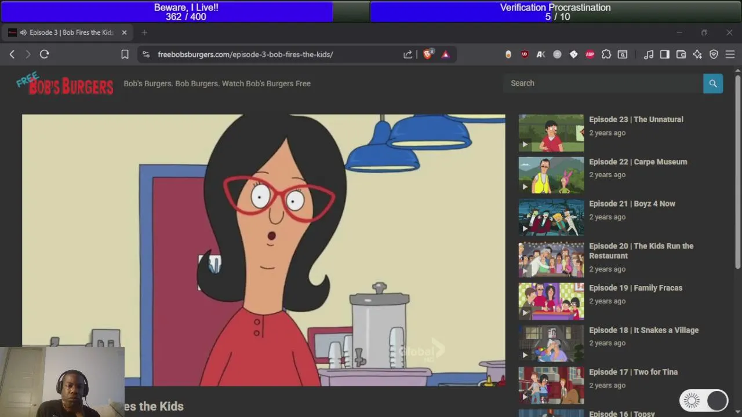Screen dimensions: 742x417
Task: Open the Brave Wallet icon
Action: [x=681, y=54]
